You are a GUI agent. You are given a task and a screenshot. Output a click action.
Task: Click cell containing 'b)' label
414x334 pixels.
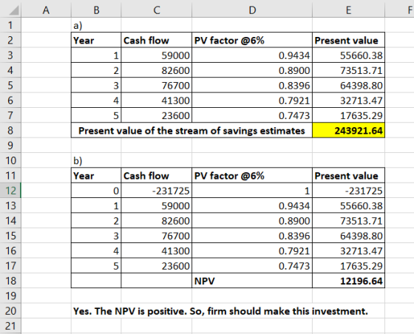(96, 160)
